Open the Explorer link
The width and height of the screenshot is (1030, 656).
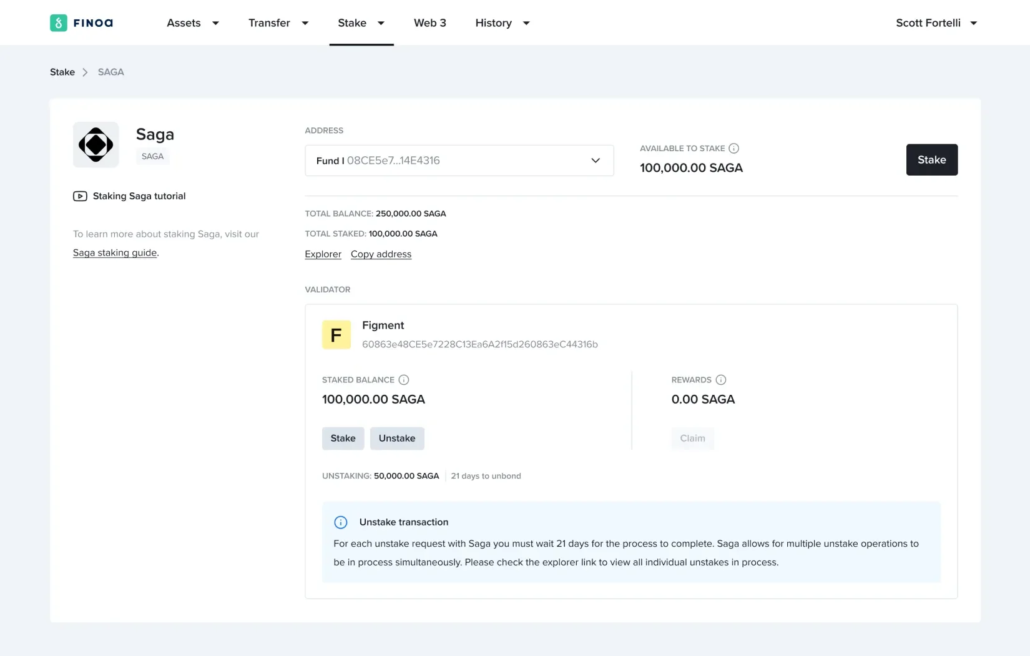click(x=323, y=254)
